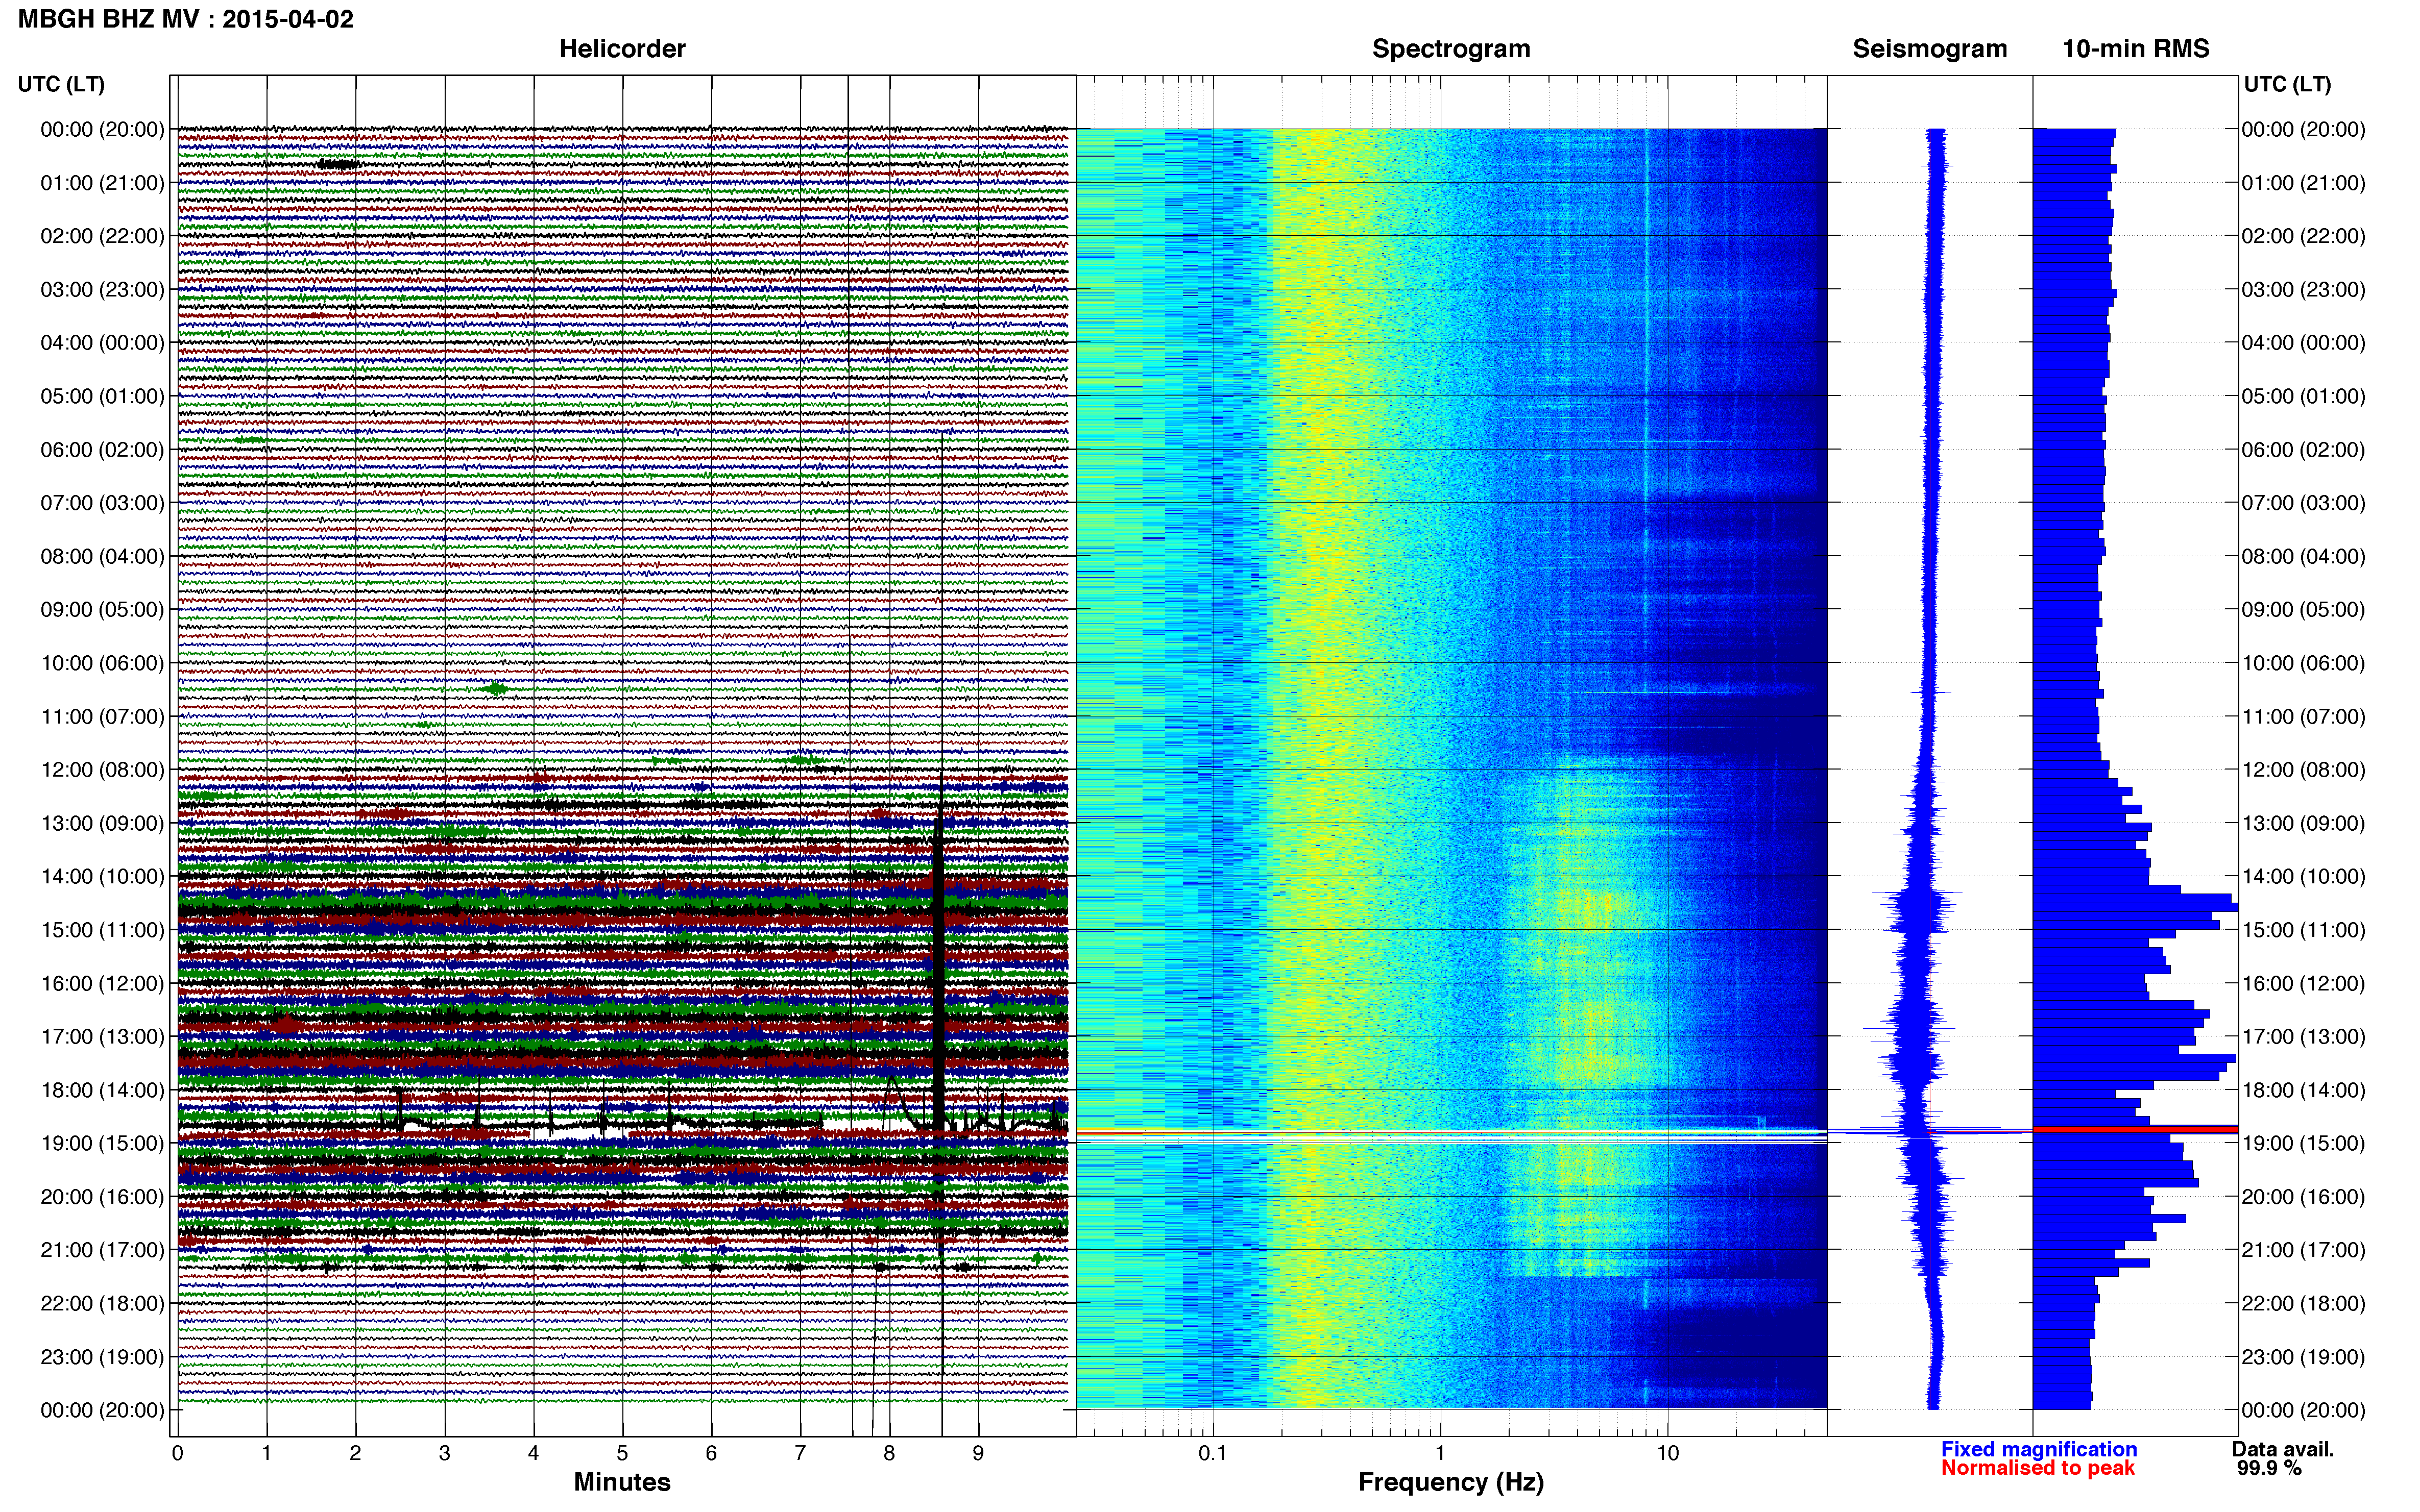Click the left '10:00 (06:00)' time label
Screen dimensions: 2420x1512
click(x=102, y=663)
